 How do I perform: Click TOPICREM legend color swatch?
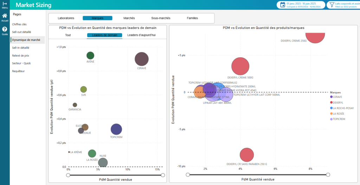(x=331, y=119)
